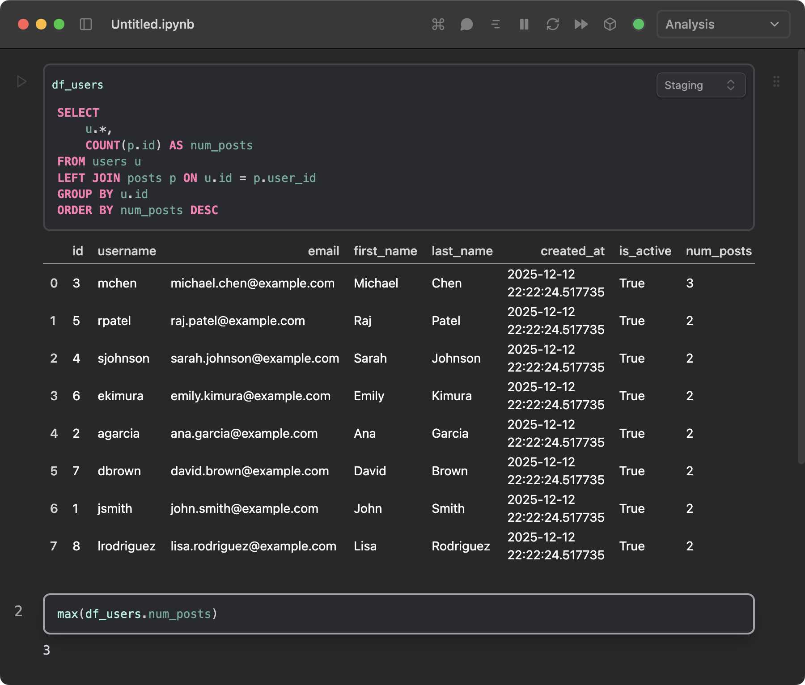Open the comments chat bubble icon
The image size is (805, 685).
click(x=466, y=25)
